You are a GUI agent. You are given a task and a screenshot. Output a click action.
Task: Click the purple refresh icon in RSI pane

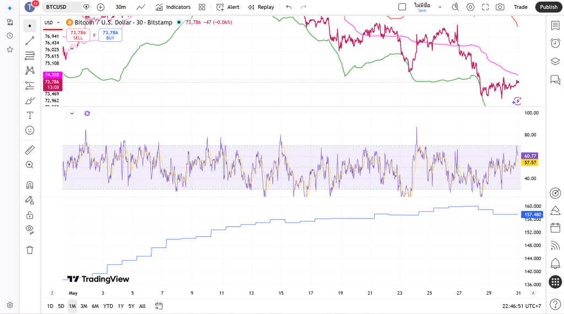click(87, 113)
